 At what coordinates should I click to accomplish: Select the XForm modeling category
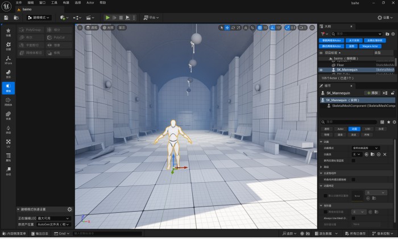(x=9, y=60)
